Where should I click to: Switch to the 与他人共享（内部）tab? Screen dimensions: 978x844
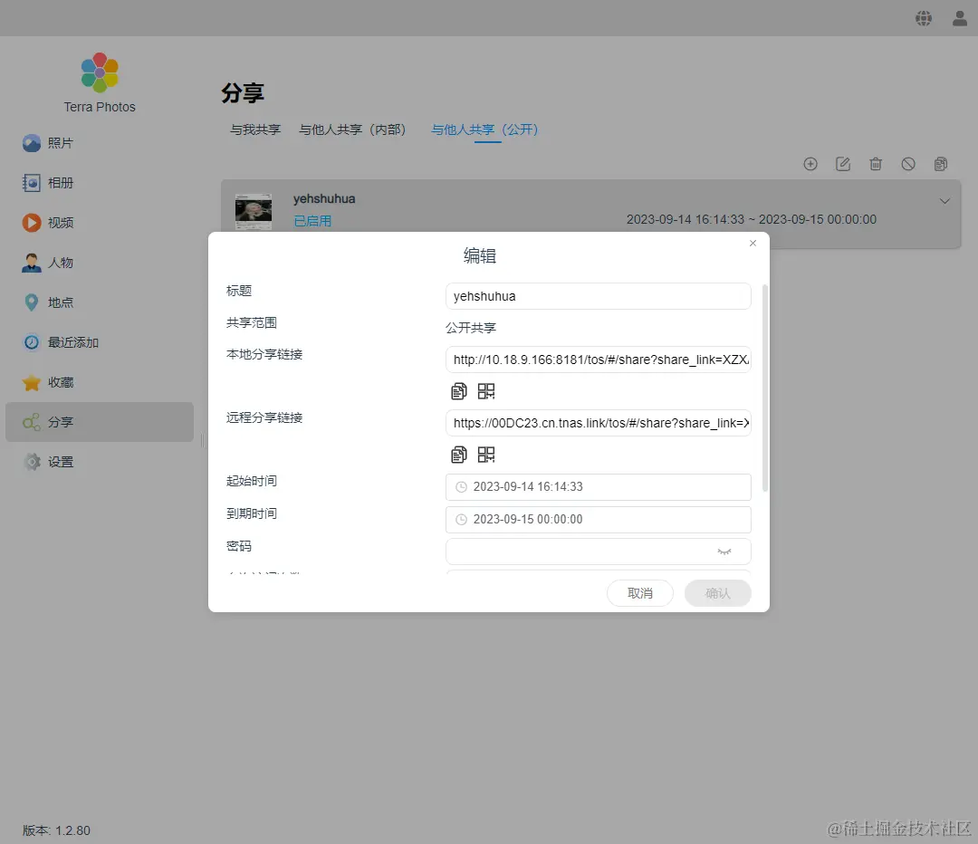click(x=352, y=129)
